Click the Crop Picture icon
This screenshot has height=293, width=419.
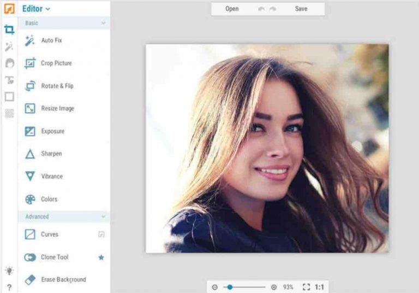30,63
